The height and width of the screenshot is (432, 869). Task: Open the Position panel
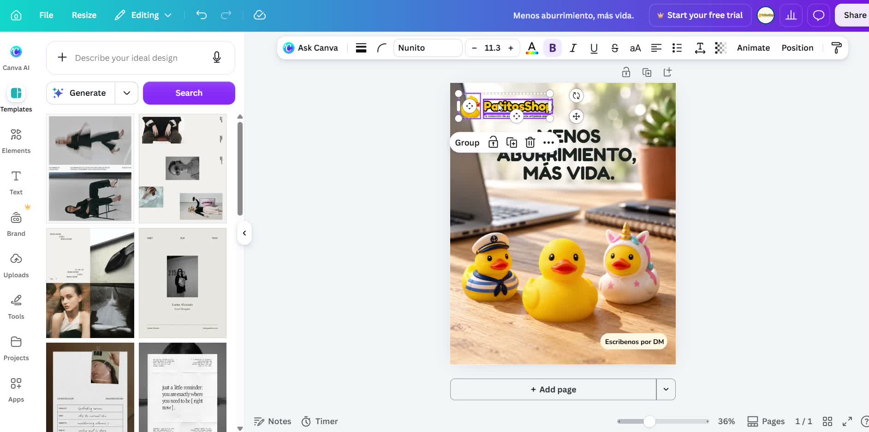coord(798,48)
